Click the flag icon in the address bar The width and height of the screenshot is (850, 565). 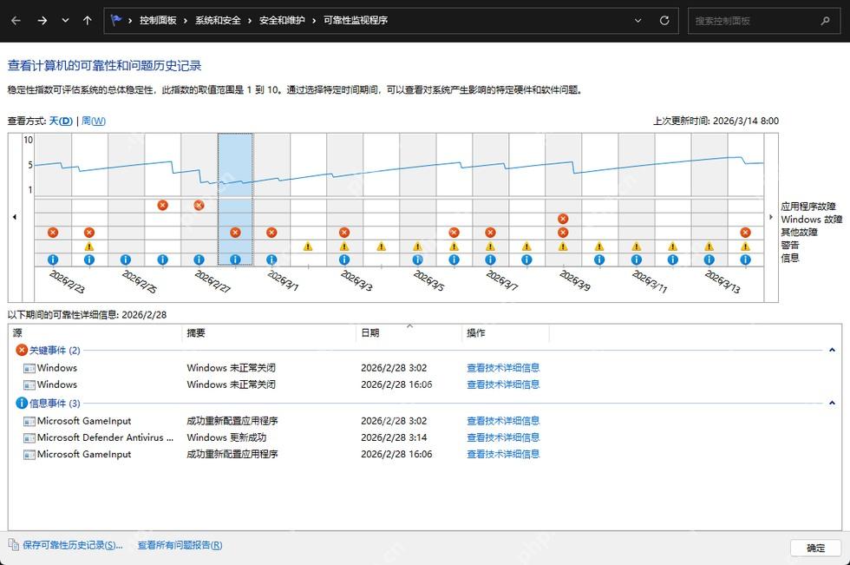click(116, 20)
